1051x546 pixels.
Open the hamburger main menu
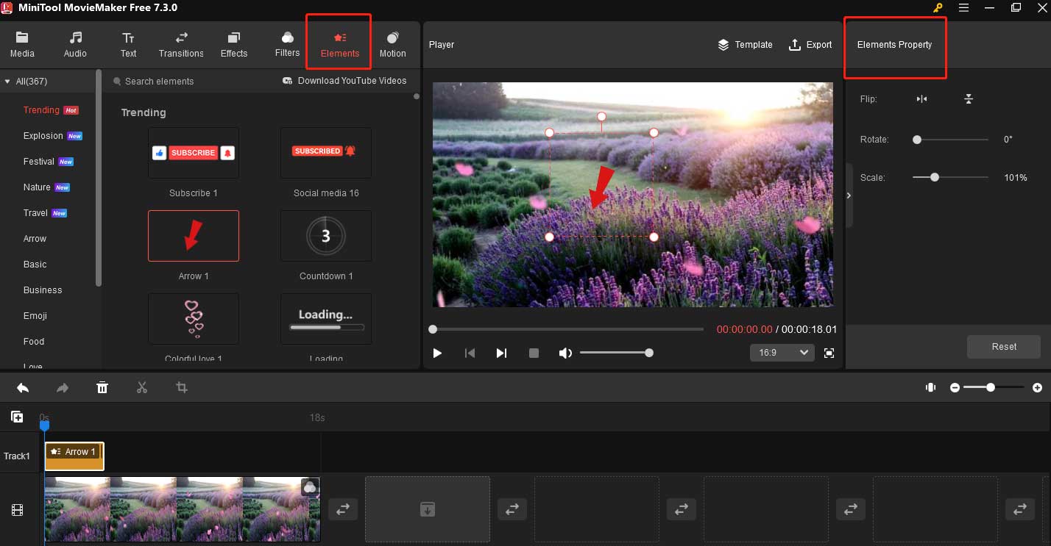(963, 7)
